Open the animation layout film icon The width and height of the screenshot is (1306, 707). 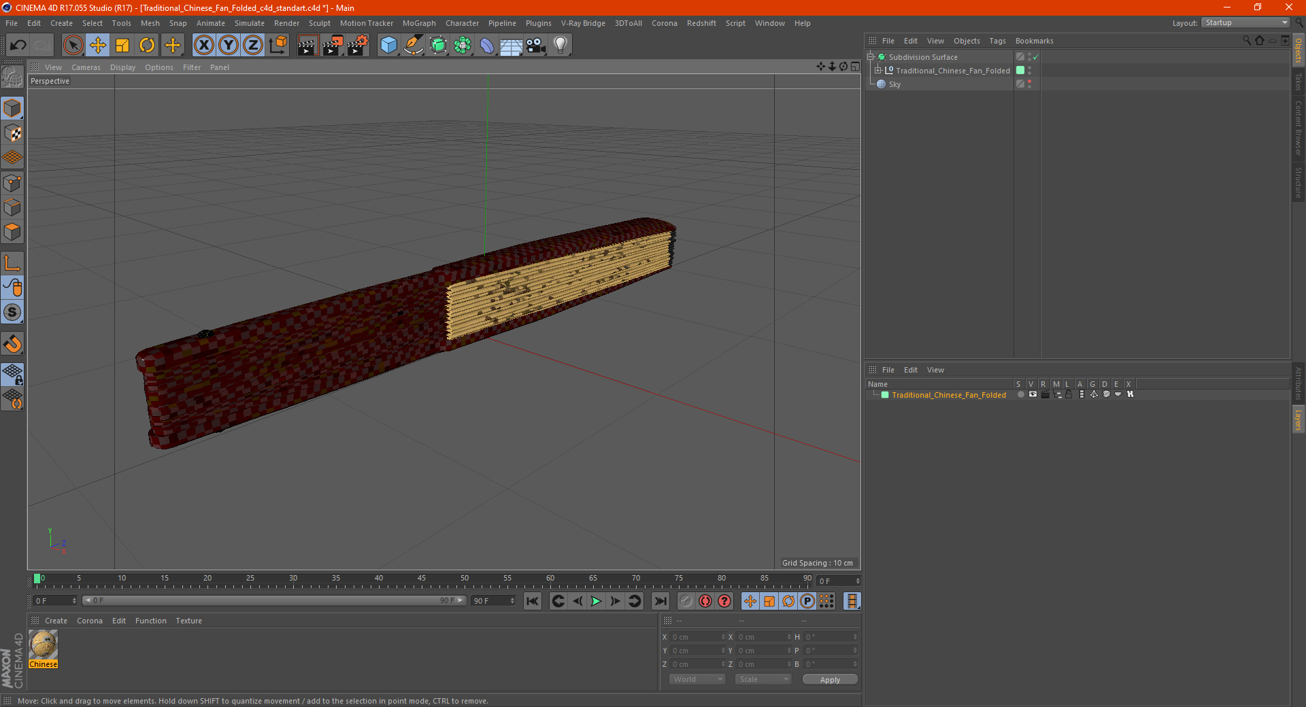tap(852, 601)
